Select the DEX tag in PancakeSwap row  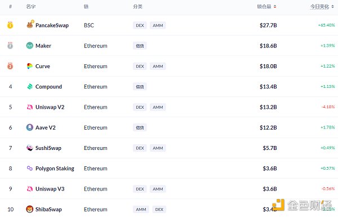tap(140, 25)
